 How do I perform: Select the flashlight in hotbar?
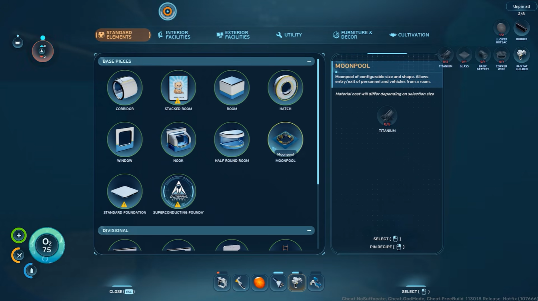(278, 283)
